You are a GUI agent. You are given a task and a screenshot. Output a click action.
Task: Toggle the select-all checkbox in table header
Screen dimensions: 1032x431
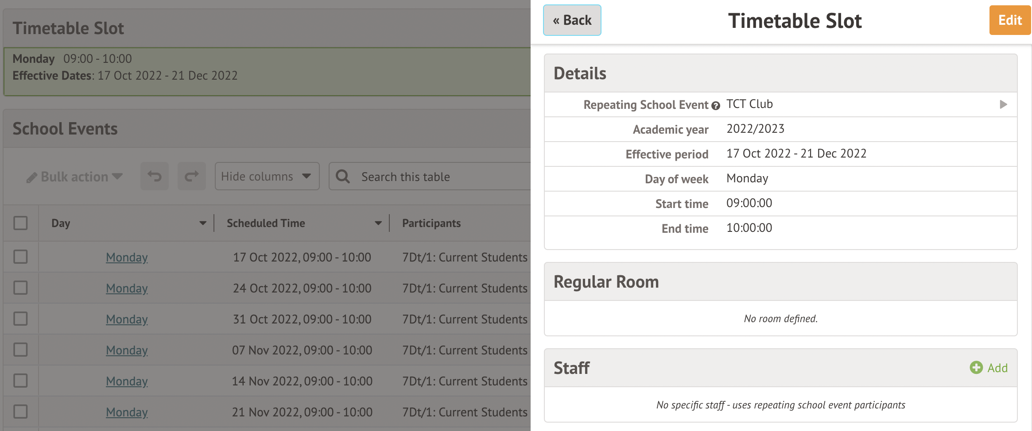pyautogui.click(x=20, y=223)
